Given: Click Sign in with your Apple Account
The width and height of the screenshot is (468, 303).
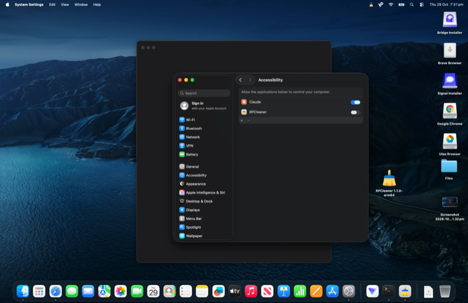Looking at the screenshot, I should click(204, 105).
